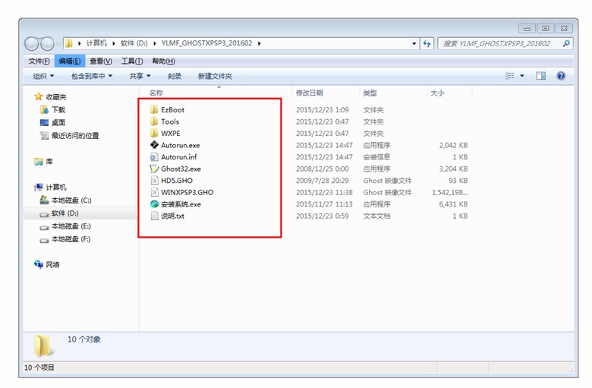Open the Ghost32.exe file icon
The width and height of the screenshot is (592, 388).
coord(154,169)
